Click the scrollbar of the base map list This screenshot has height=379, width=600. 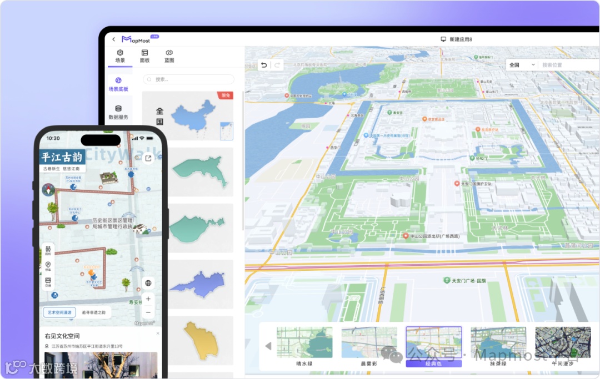point(243,161)
